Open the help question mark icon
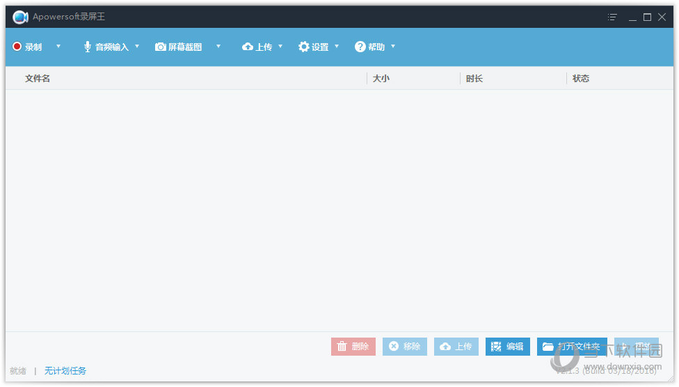 coord(360,47)
